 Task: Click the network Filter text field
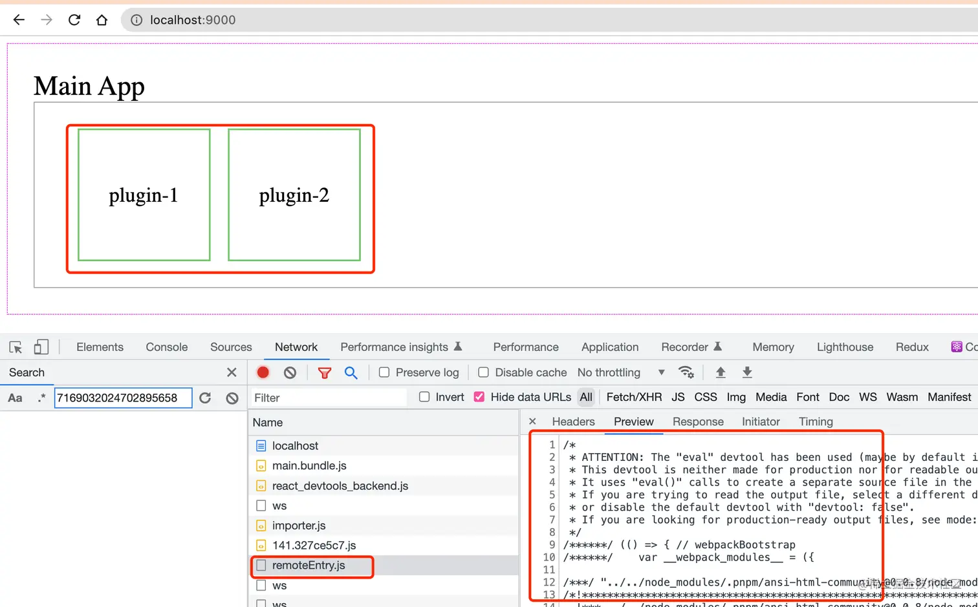coord(329,398)
